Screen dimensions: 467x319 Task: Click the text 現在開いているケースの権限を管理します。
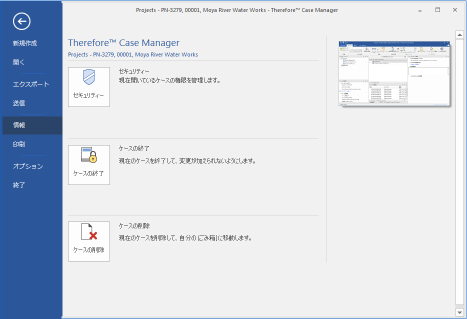point(169,80)
